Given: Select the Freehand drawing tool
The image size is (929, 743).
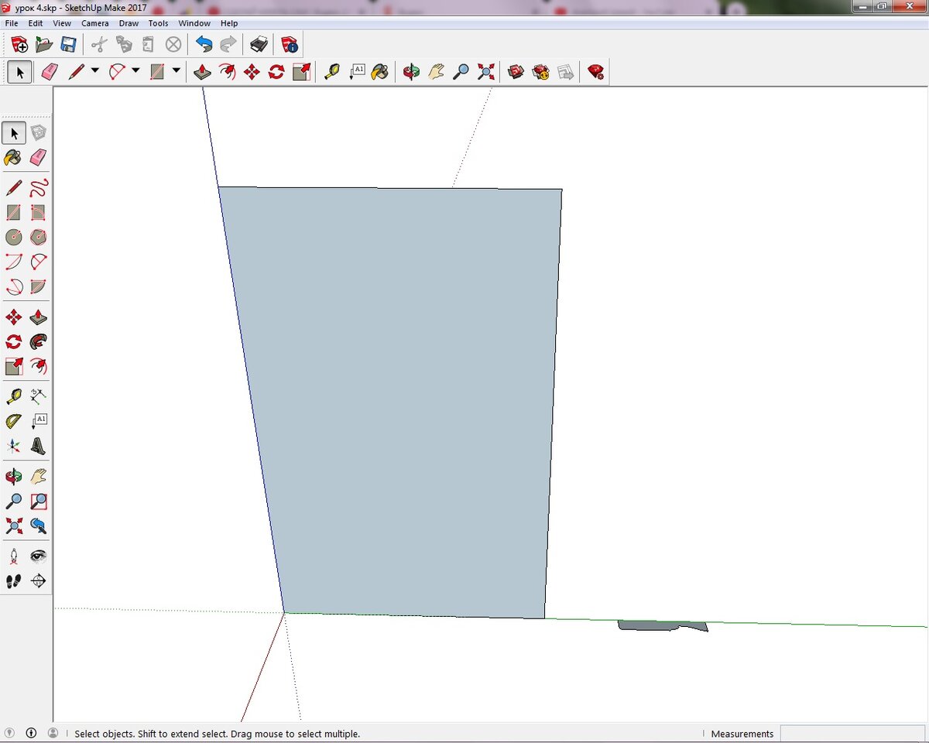Looking at the screenshot, I should tap(38, 187).
